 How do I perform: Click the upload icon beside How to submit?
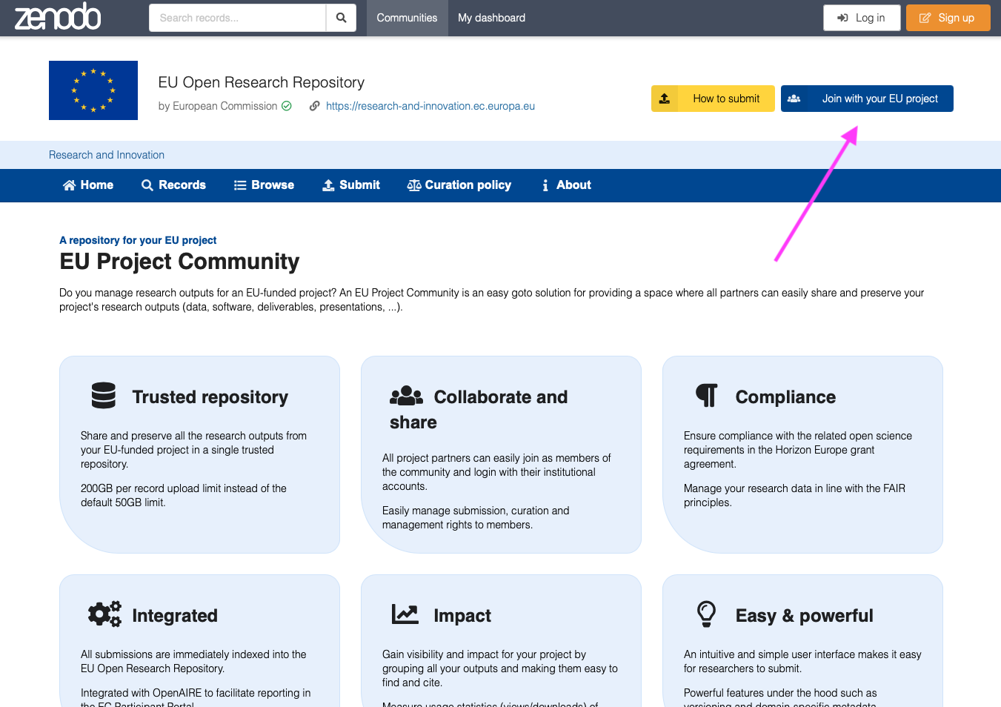[665, 99]
